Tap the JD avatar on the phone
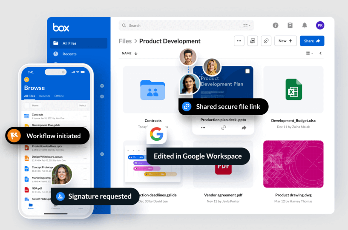Viewport: 348px width, 230px height. [x=27, y=80]
